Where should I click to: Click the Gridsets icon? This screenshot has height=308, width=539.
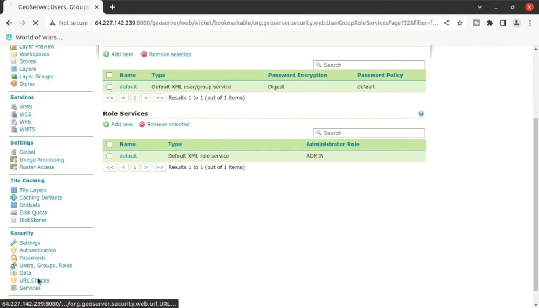click(x=14, y=205)
